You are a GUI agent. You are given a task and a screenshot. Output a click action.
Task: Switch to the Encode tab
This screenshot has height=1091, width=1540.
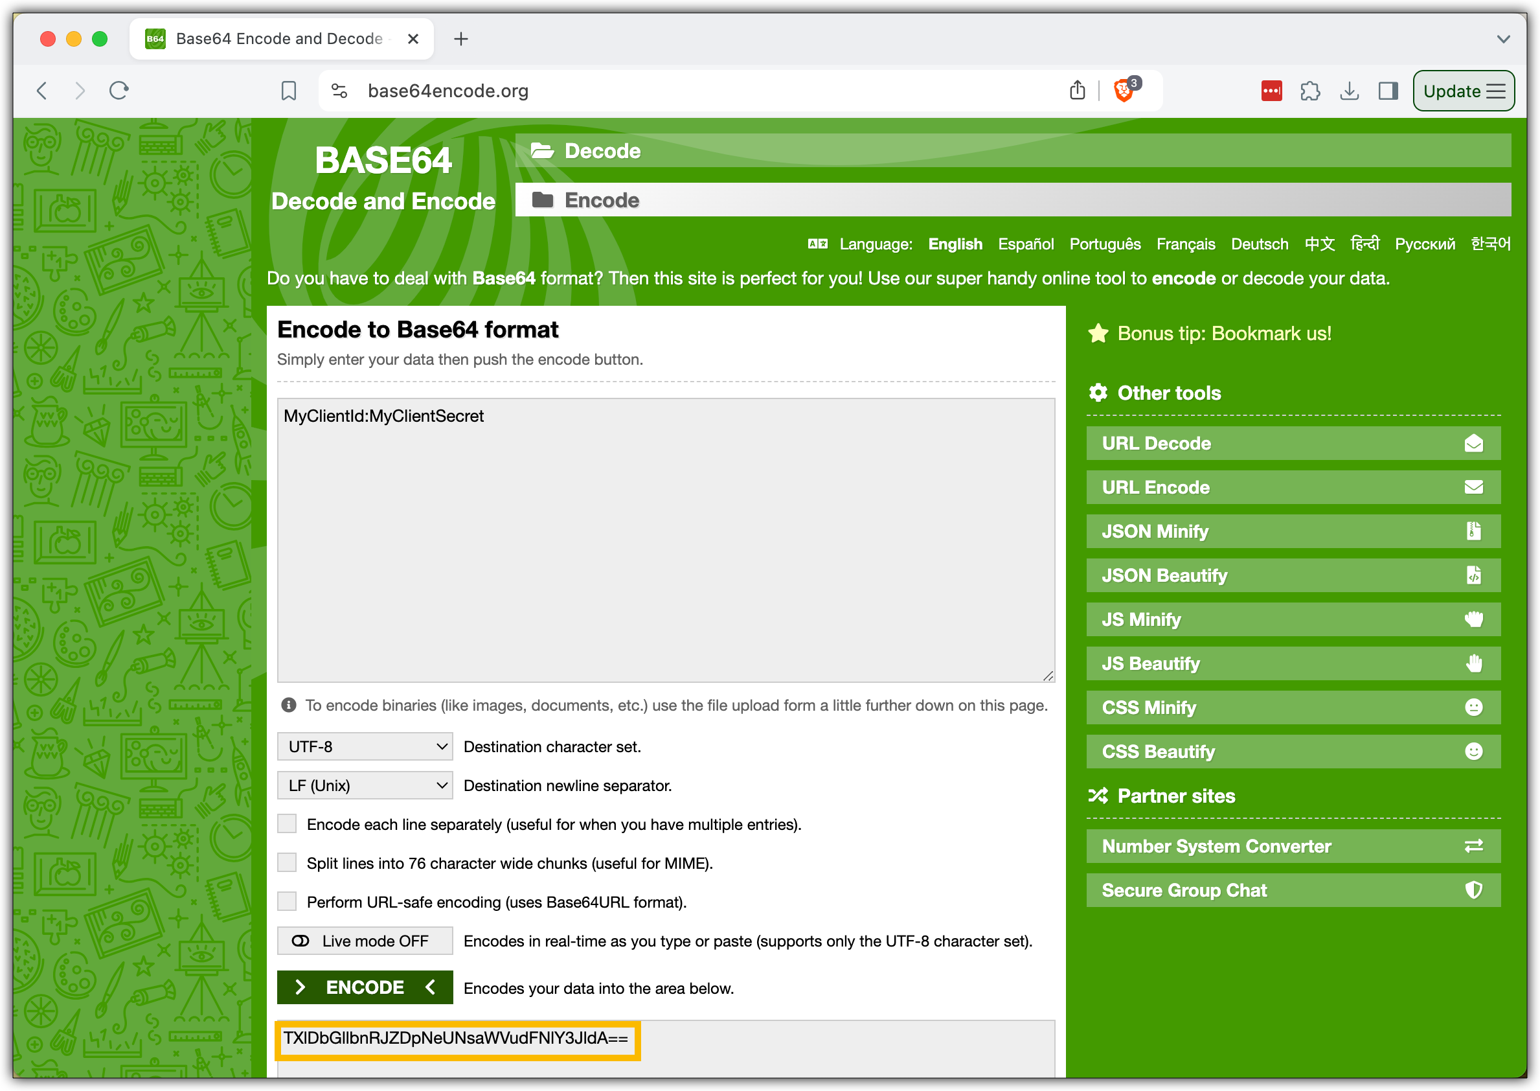pyautogui.click(x=1013, y=200)
